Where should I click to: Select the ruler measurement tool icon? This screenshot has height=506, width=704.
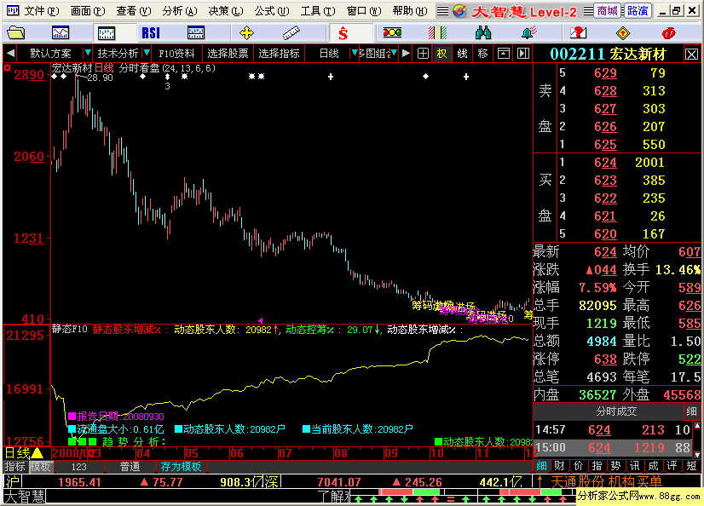pos(291,32)
